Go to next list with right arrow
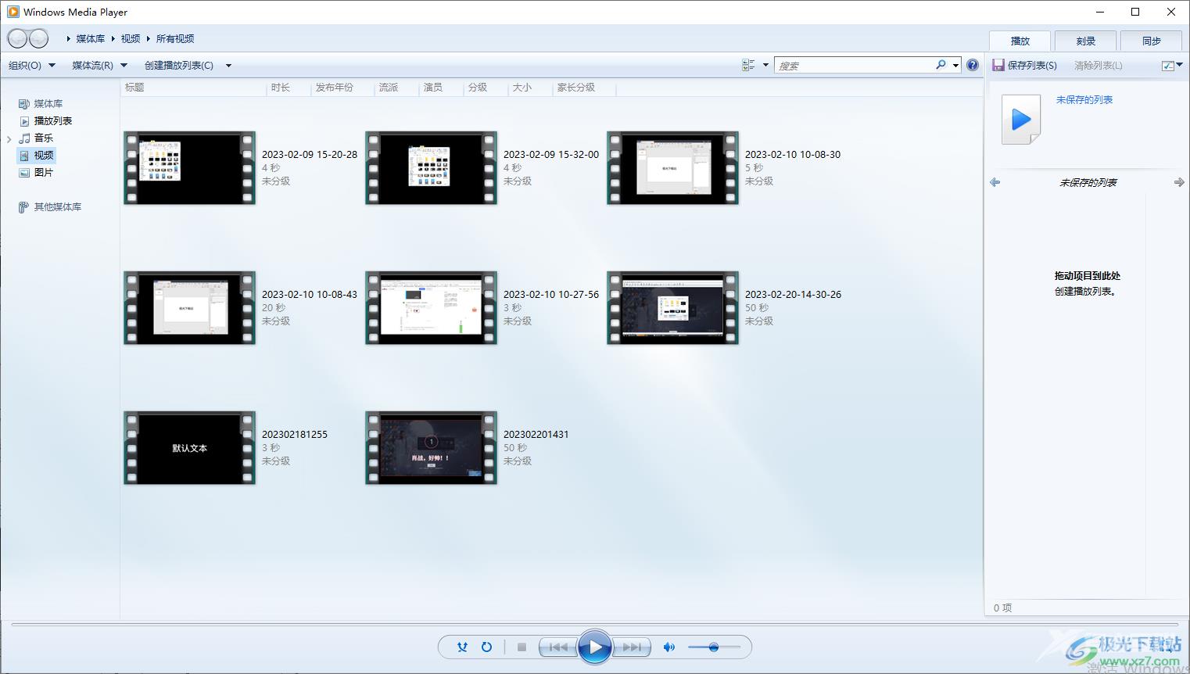 [x=1179, y=182]
